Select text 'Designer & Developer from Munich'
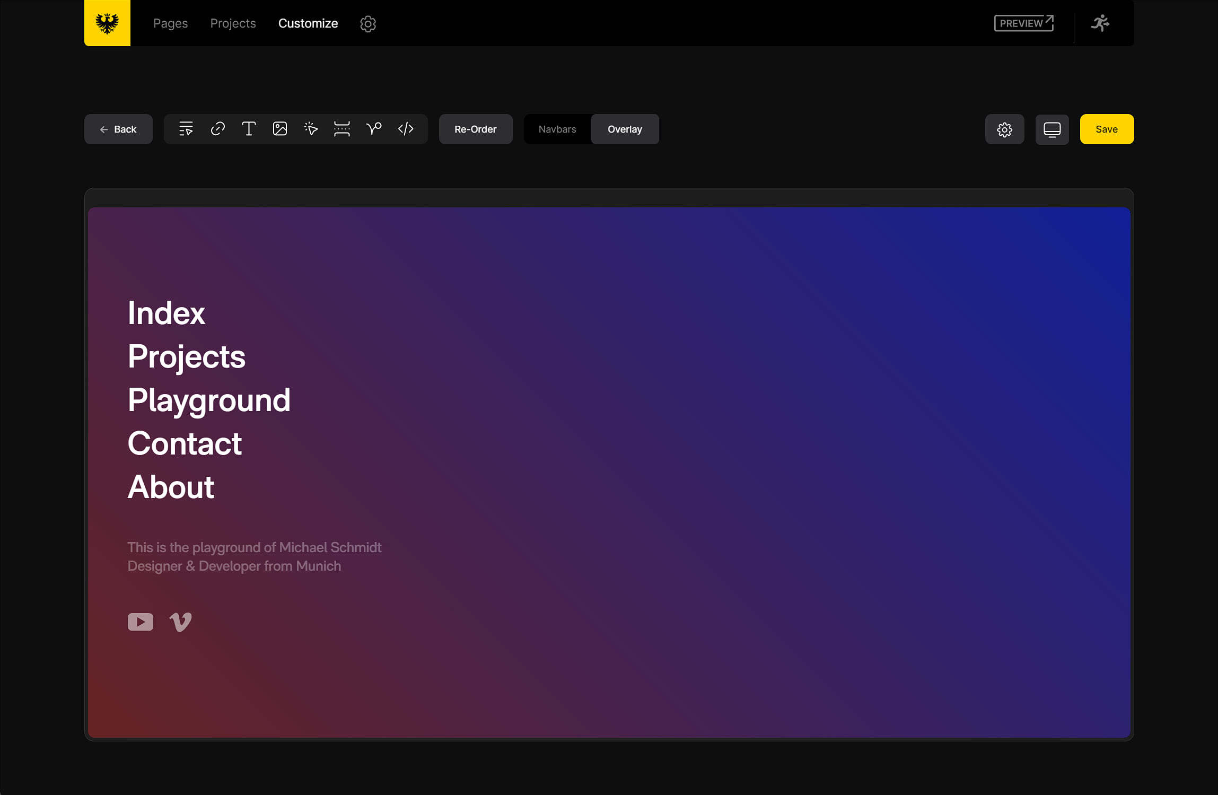The height and width of the screenshot is (795, 1218). click(234, 566)
